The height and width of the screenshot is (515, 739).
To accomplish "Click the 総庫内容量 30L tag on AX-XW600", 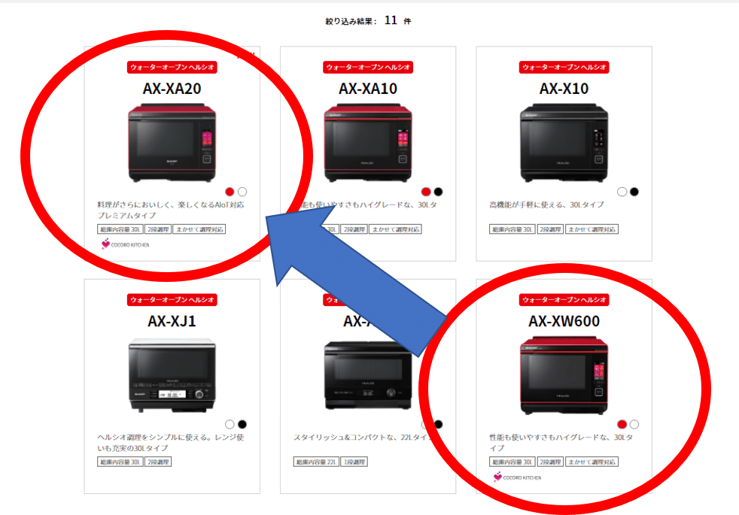I will coord(512,462).
